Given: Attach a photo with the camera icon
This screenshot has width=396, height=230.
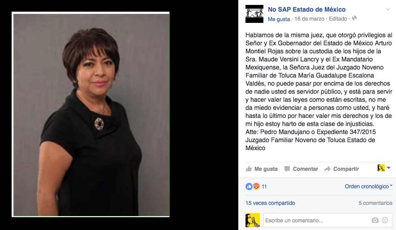Looking at the screenshot, I should tap(375, 221).
